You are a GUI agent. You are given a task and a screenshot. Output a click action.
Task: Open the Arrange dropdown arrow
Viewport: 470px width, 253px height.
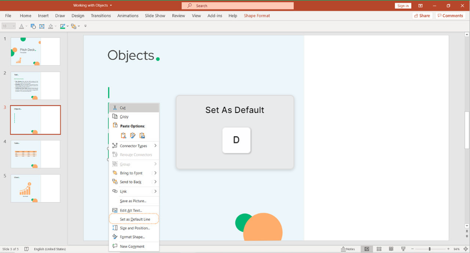[79, 27]
